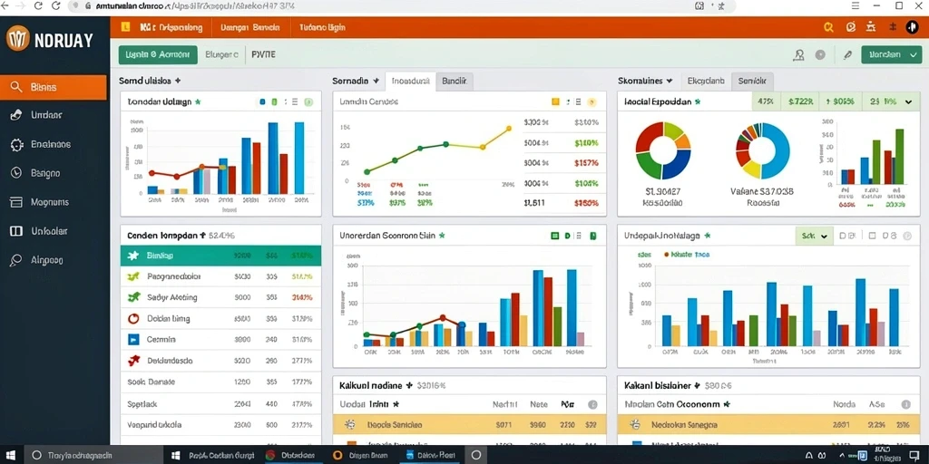929x464 pixels.
Task: Expand the Semd ulsisa section header
Action: (x=150, y=80)
